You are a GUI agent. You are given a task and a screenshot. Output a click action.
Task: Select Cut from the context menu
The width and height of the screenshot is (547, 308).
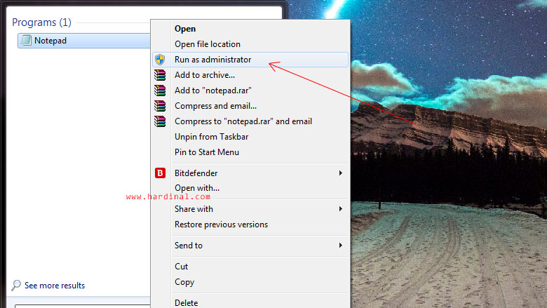[250, 267]
